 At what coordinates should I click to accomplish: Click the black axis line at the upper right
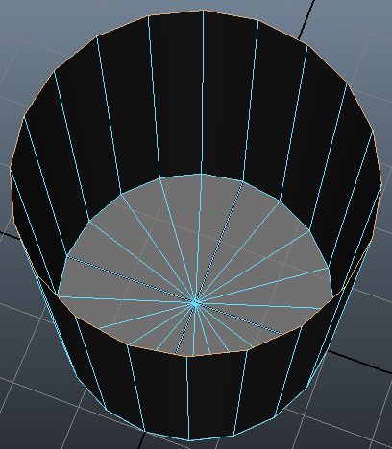click(305, 19)
